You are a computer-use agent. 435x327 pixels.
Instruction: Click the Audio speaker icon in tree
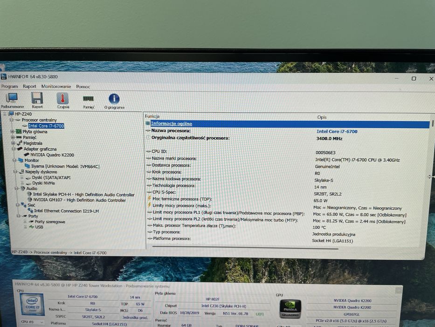click(x=23, y=188)
